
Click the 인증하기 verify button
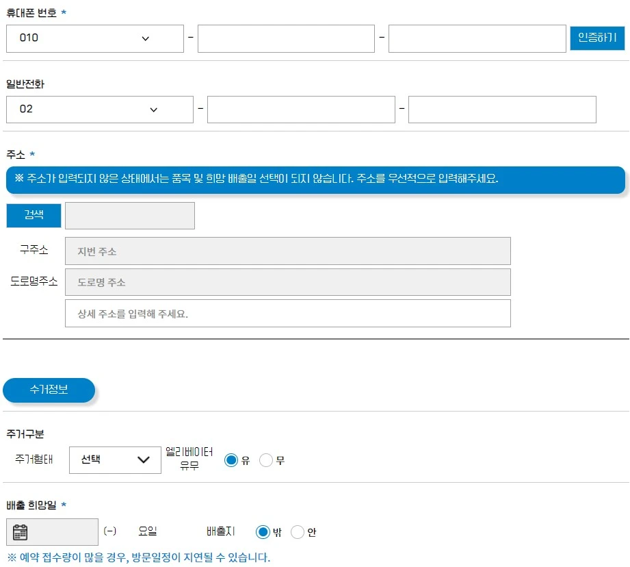pyautogui.click(x=597, y=38)
